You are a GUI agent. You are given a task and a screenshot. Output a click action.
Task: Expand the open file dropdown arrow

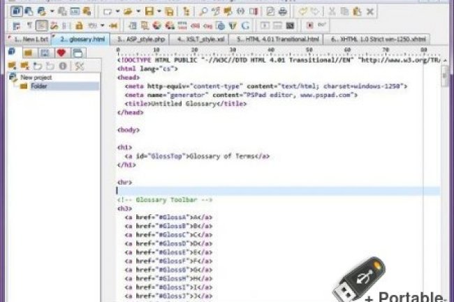click(x=138, y=12)
